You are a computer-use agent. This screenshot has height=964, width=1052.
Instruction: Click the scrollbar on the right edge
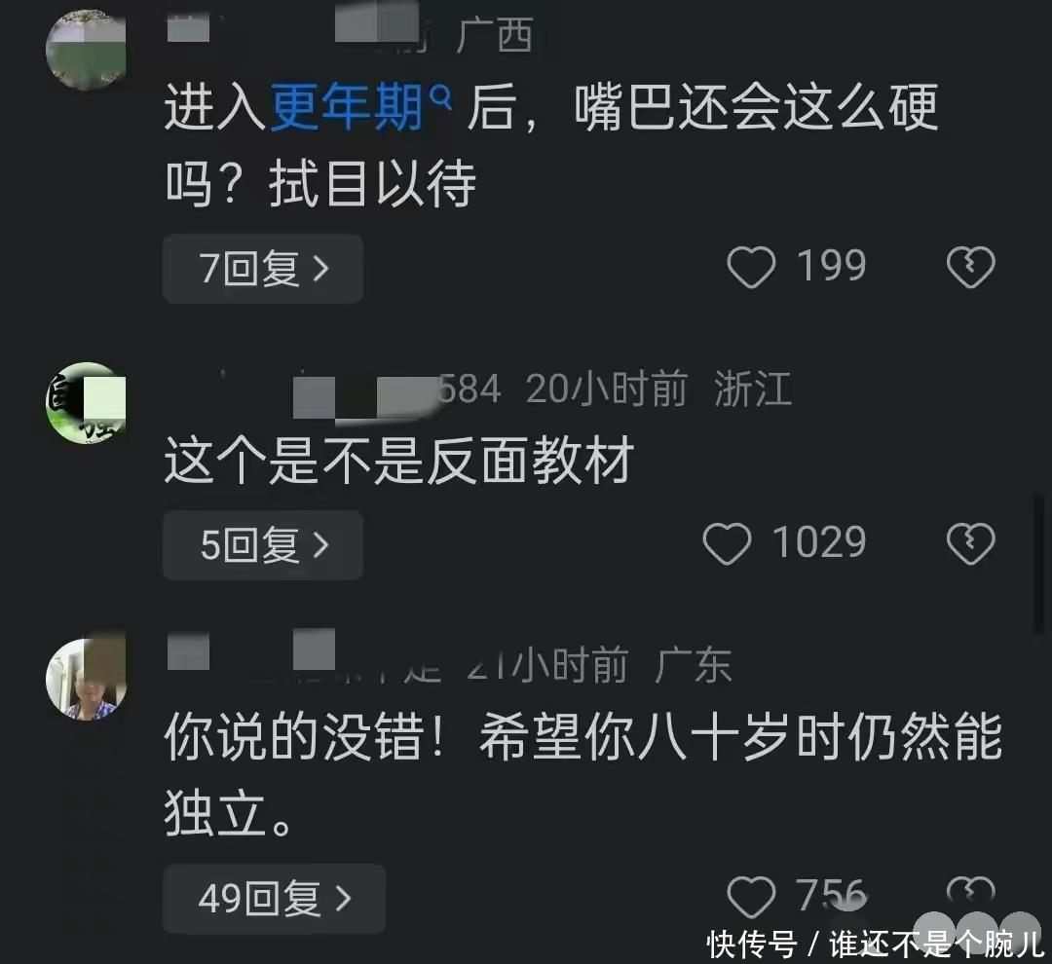1039,564
